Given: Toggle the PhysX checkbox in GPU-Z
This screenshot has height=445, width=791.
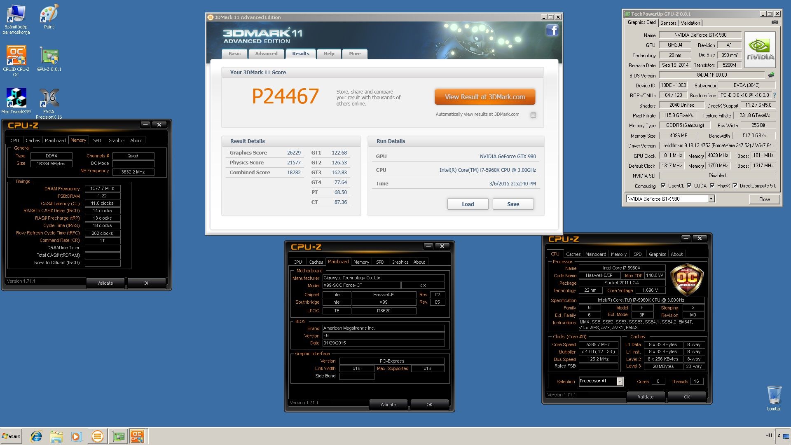Looking at the screenshot, I should (712, 186).
